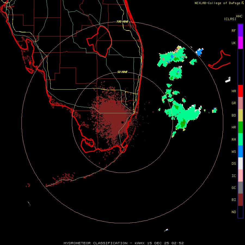
Task: Click the HR legend label
Action: [x=234, y=127]
